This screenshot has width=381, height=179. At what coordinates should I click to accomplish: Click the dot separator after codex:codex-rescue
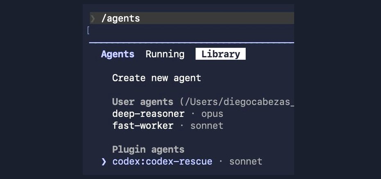[221, 161]
